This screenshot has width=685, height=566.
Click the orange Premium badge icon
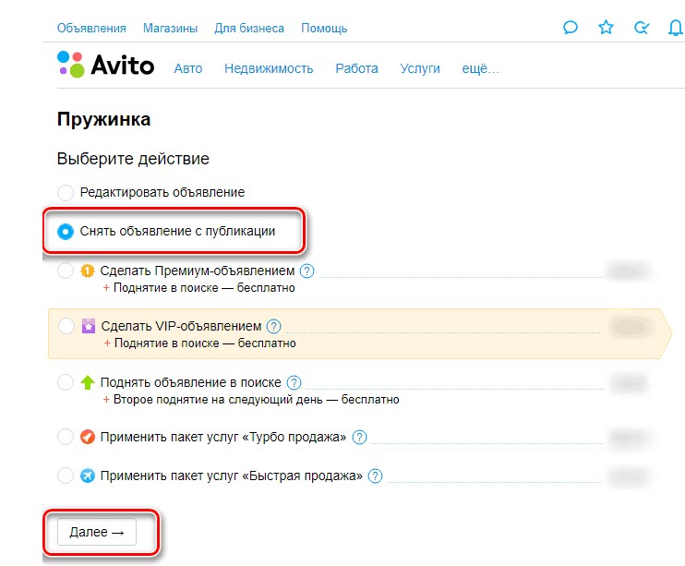[x=88, y=271]
